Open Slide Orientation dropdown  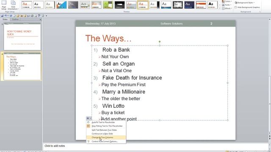pos(13,5)
